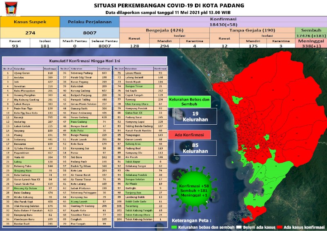This screenshot has width=327, height=231.
Task: Click the 'Masih Pantau' label
Action: [x=75, y=41]
